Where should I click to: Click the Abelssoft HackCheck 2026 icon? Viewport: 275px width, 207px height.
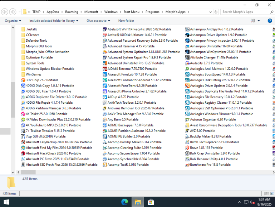[x=23, y=153]
